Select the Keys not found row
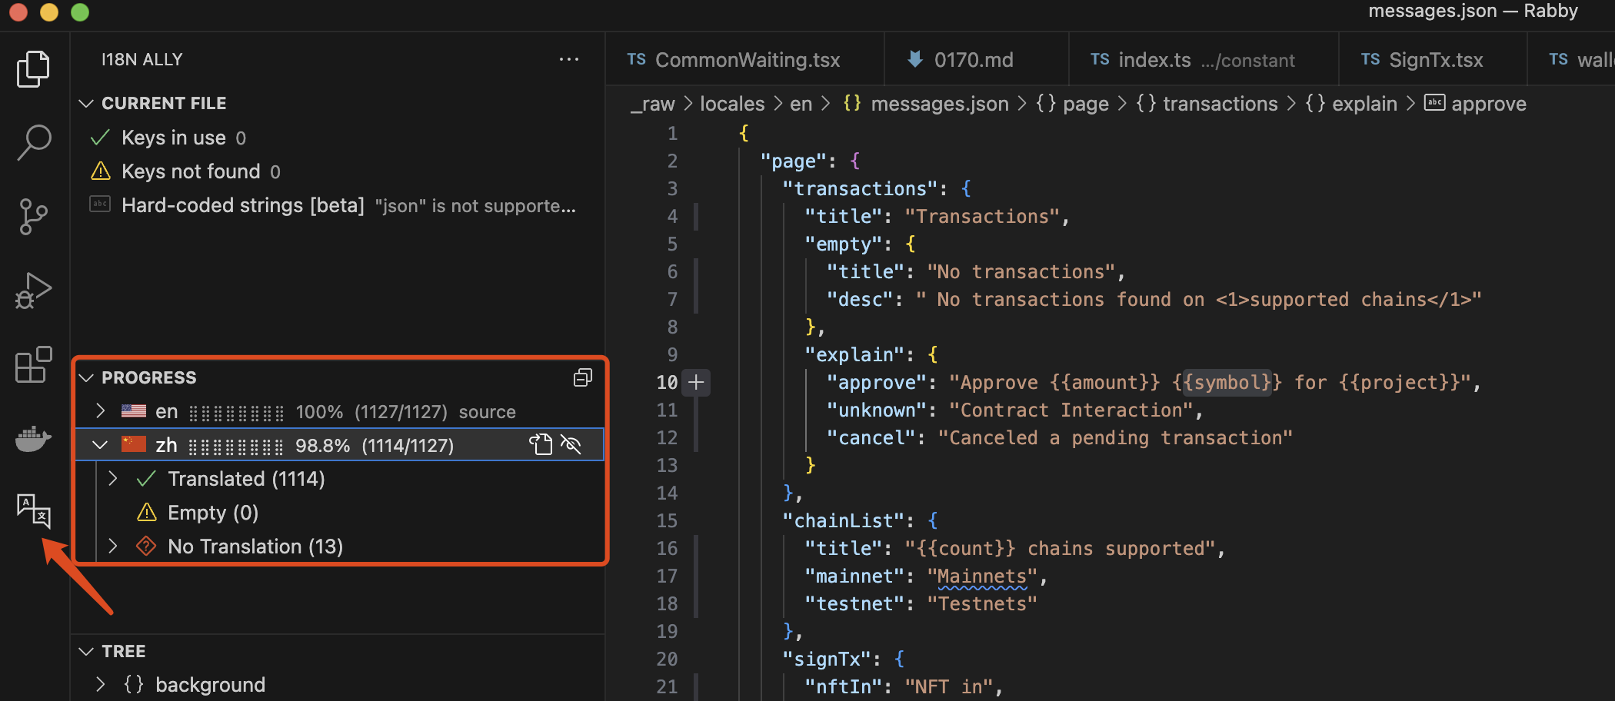Viewport: 1615px width, 701px height. [338, 171]
